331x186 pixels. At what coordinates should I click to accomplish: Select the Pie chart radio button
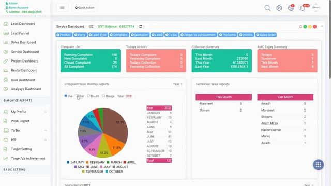coord(66,96)
